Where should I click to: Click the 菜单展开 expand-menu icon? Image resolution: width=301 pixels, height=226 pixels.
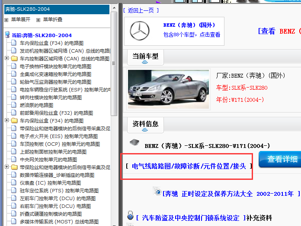coord(6,20)
